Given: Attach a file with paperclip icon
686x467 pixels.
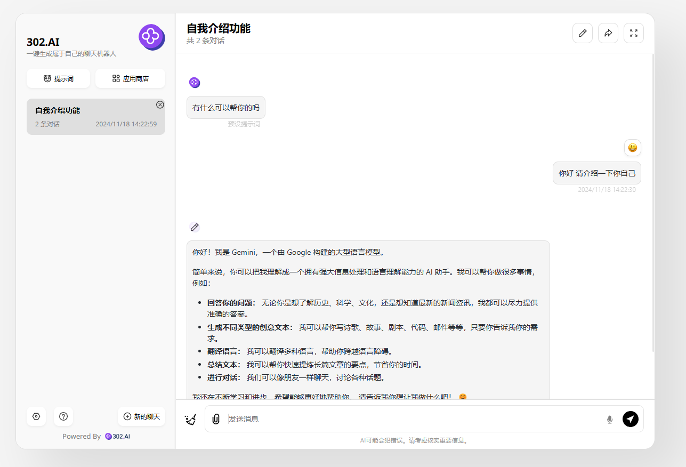Looking at the screenshot, I should tap(216, 419).
